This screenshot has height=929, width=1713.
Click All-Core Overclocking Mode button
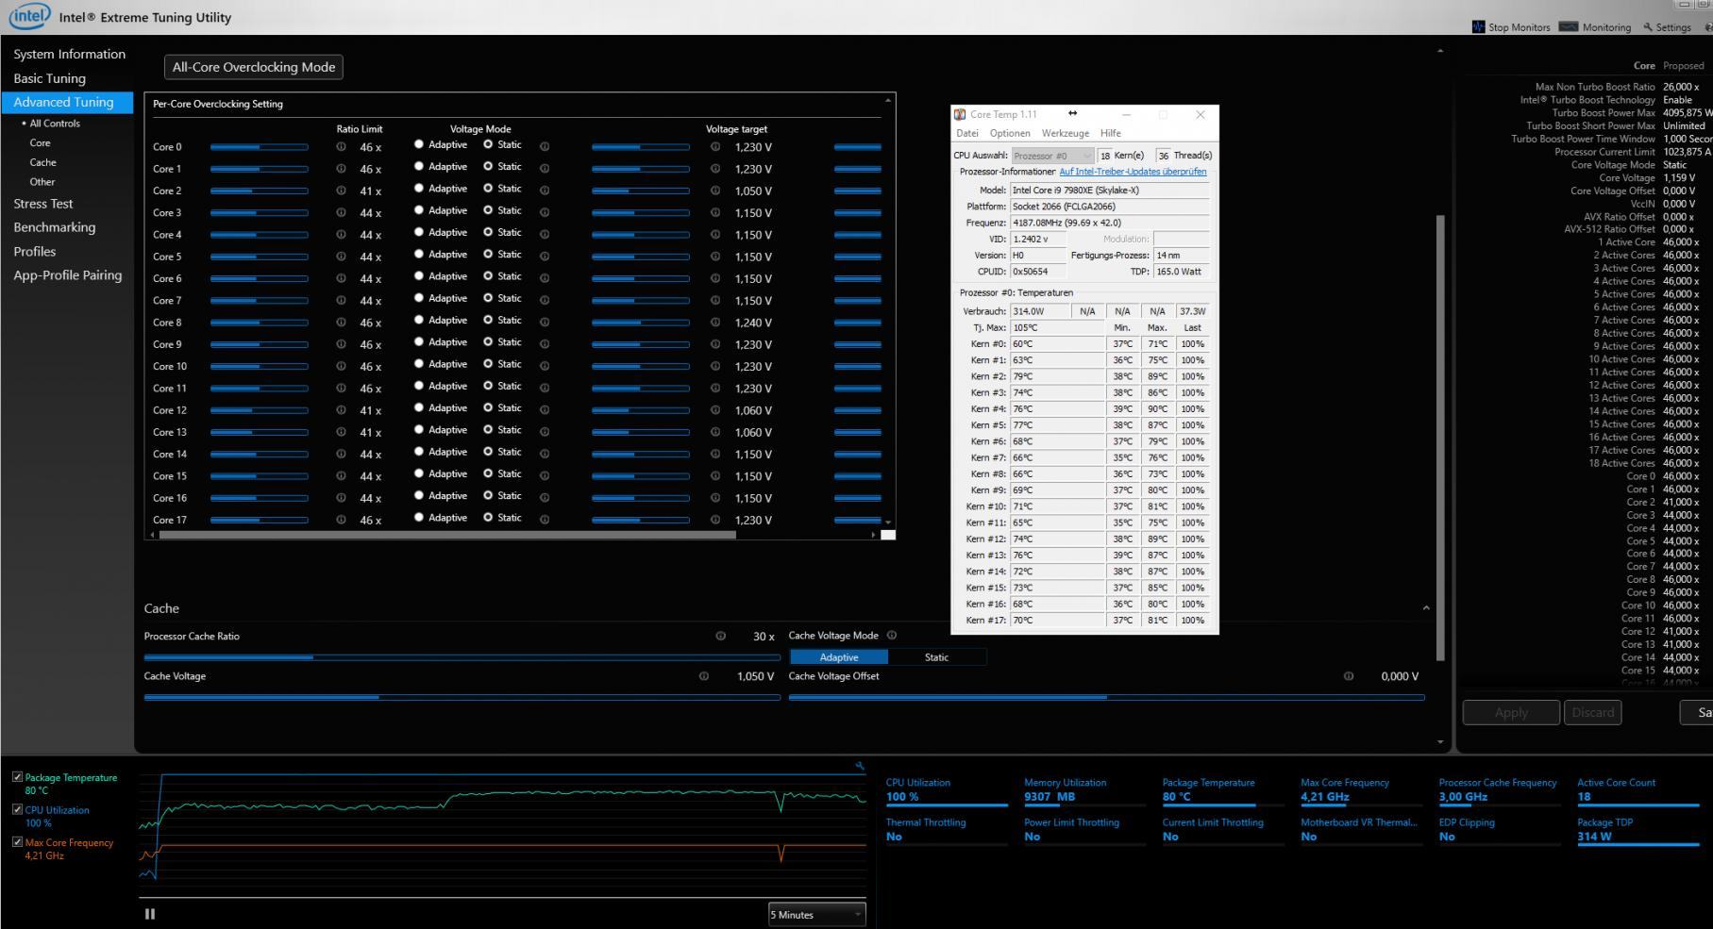(254, 67)
